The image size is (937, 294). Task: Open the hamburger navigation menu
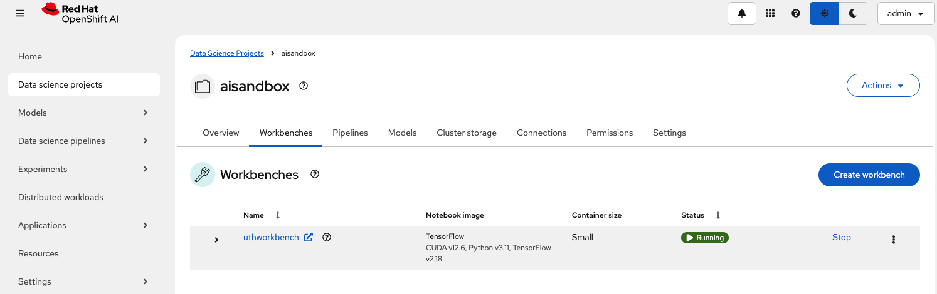[x=20, y=13]
